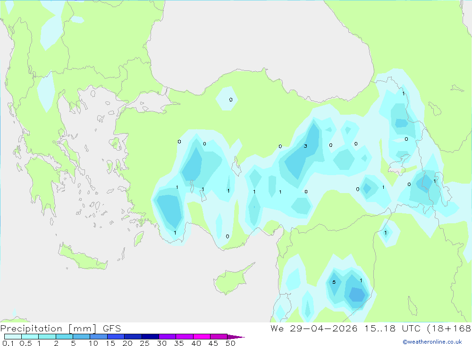Click the 40–45 mm magenta legend swatch
Image resolution: width=472 pixels, height=346 pixels.
pos(202,337)
